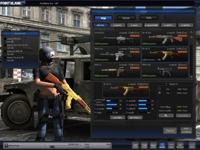Open the shop cart icon in bottom bar

pyautogui.click(x=162, y=145)
